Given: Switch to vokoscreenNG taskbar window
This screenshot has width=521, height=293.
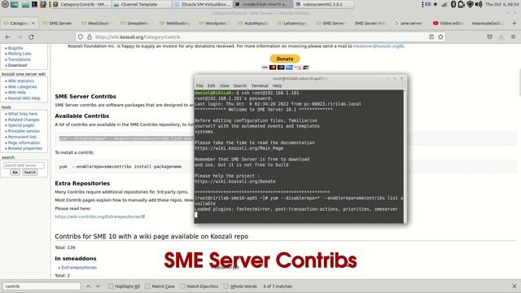Looking at the screenshot, I should click(x=323, y=4).
